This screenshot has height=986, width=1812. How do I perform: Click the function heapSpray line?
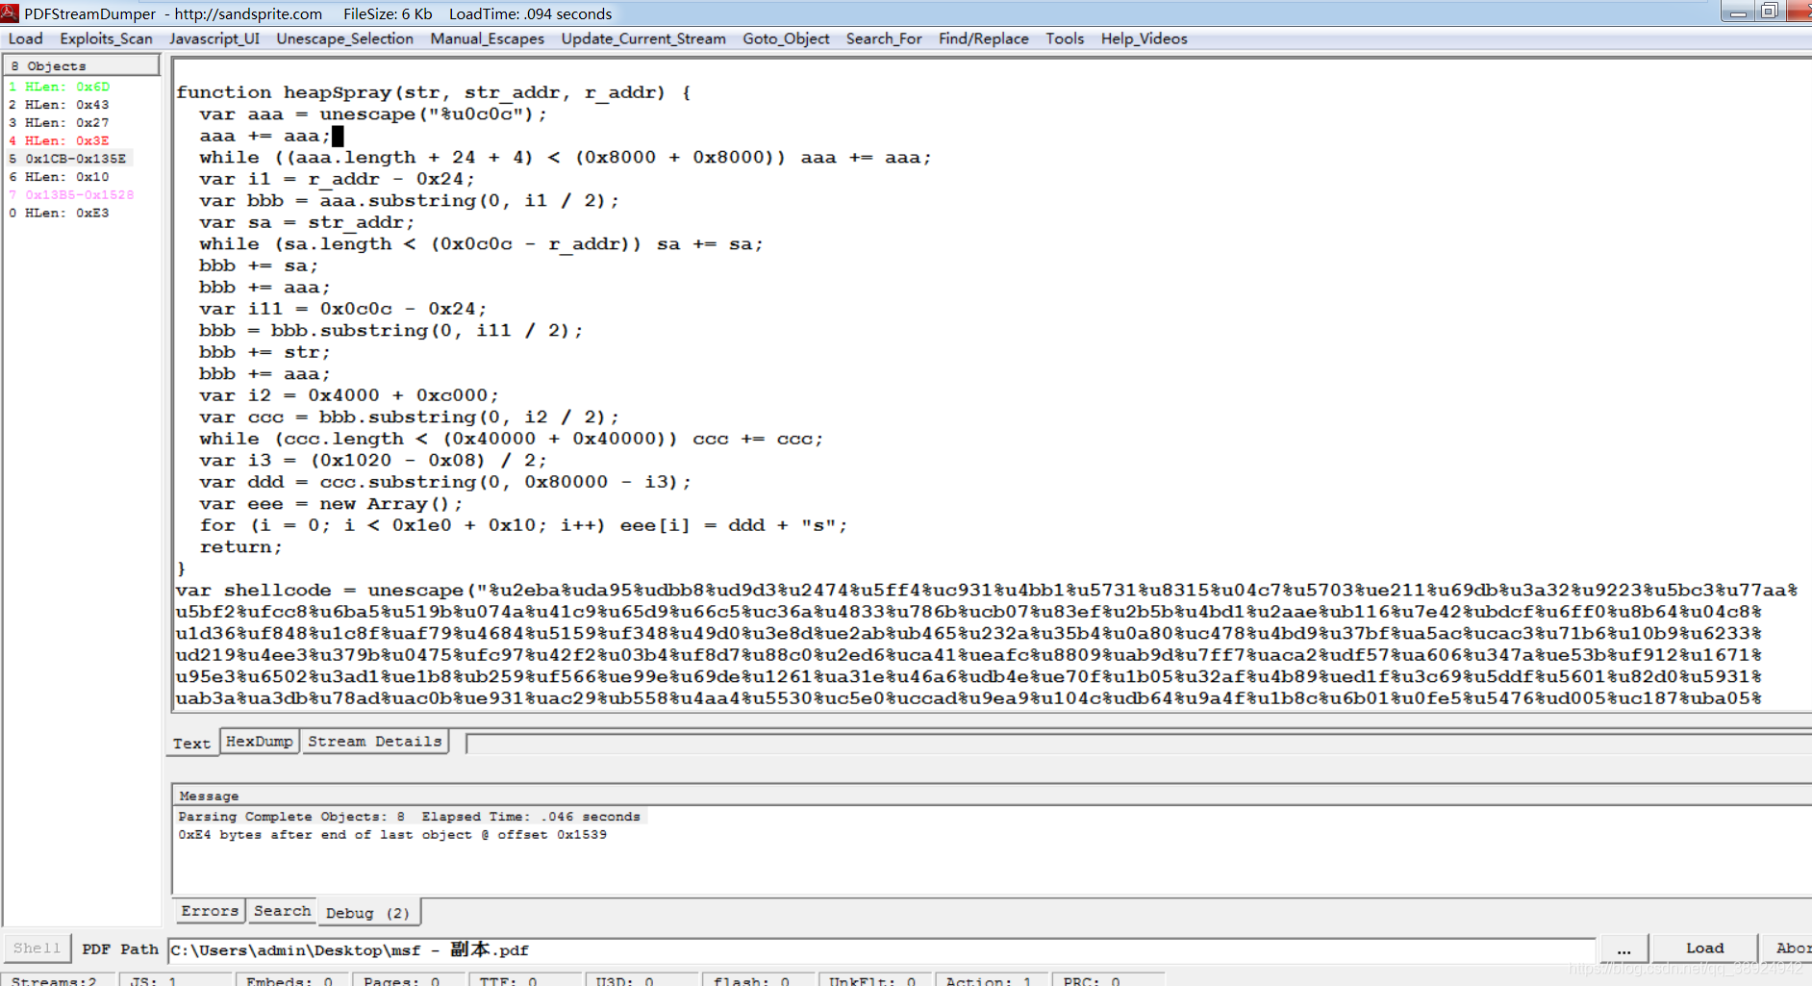point(433,92)
